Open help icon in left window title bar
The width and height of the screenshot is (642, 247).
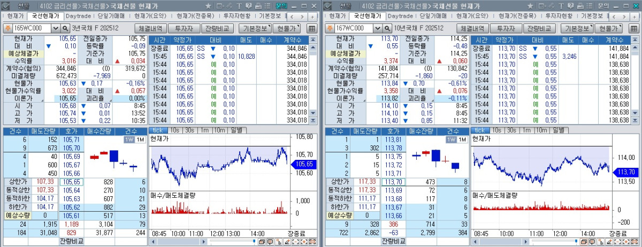tap(248, 6)
